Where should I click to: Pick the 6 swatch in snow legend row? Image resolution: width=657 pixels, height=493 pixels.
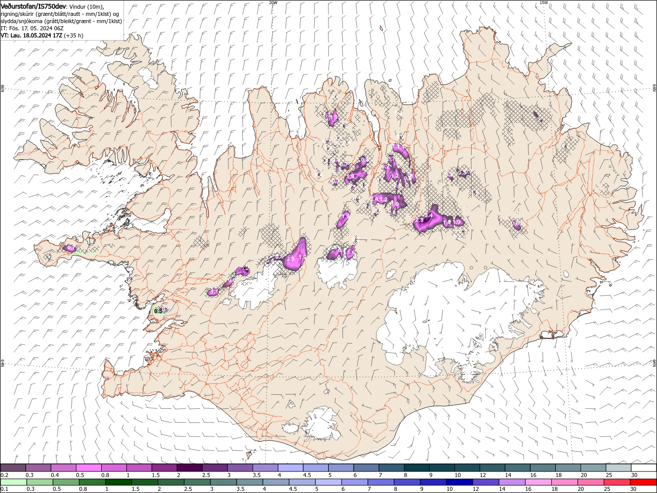tap(366, 468)
